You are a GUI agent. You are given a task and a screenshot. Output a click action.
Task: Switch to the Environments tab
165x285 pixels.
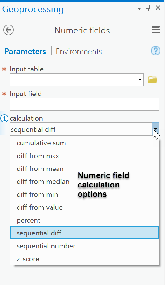click(79, 52)
